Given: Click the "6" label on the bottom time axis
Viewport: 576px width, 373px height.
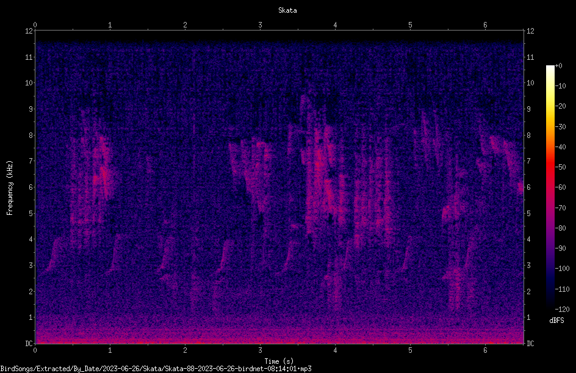Looking at the screenshot, I should point(485,350).
